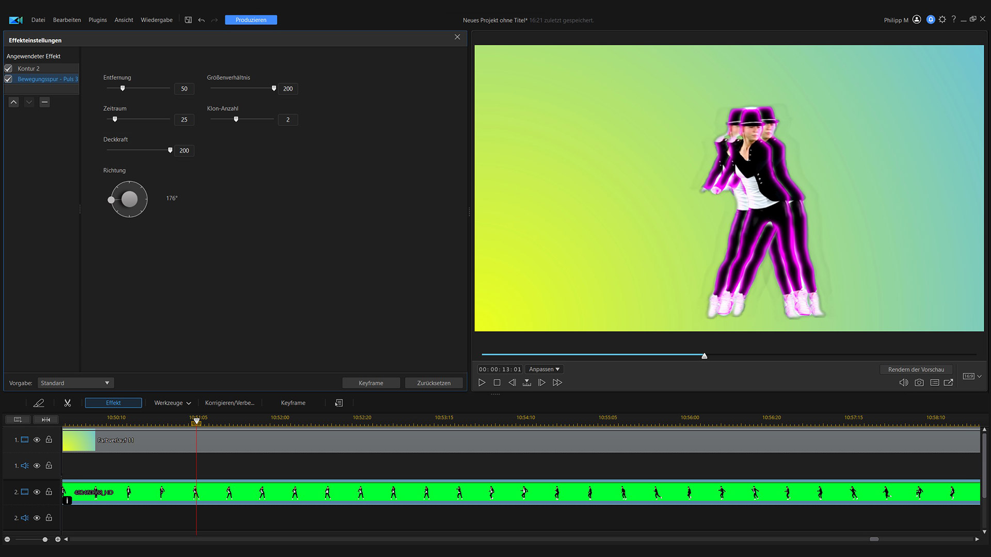Uncheck the Kontur 2 effect checkbox
This screenshot has width=991, height=557.
coord(8,69)
